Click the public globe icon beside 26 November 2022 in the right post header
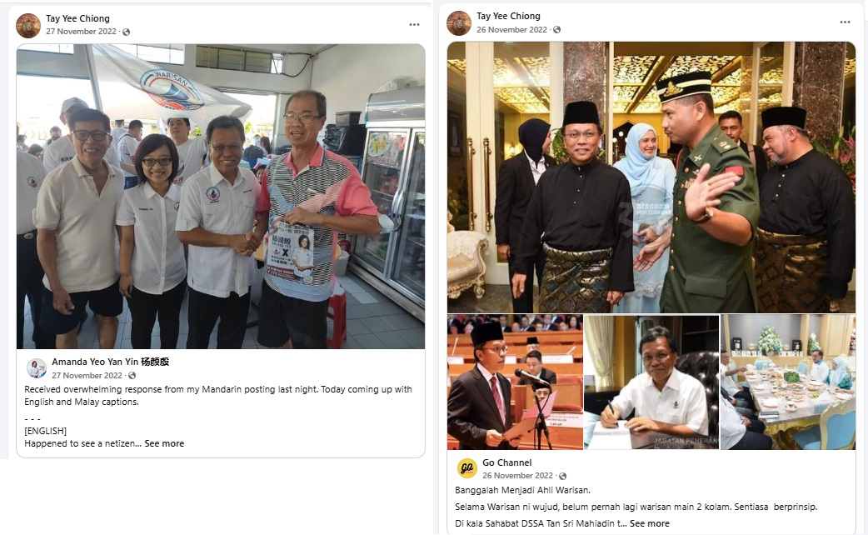The height and width of the screenshot is (535, 868). tap(557, 30)
